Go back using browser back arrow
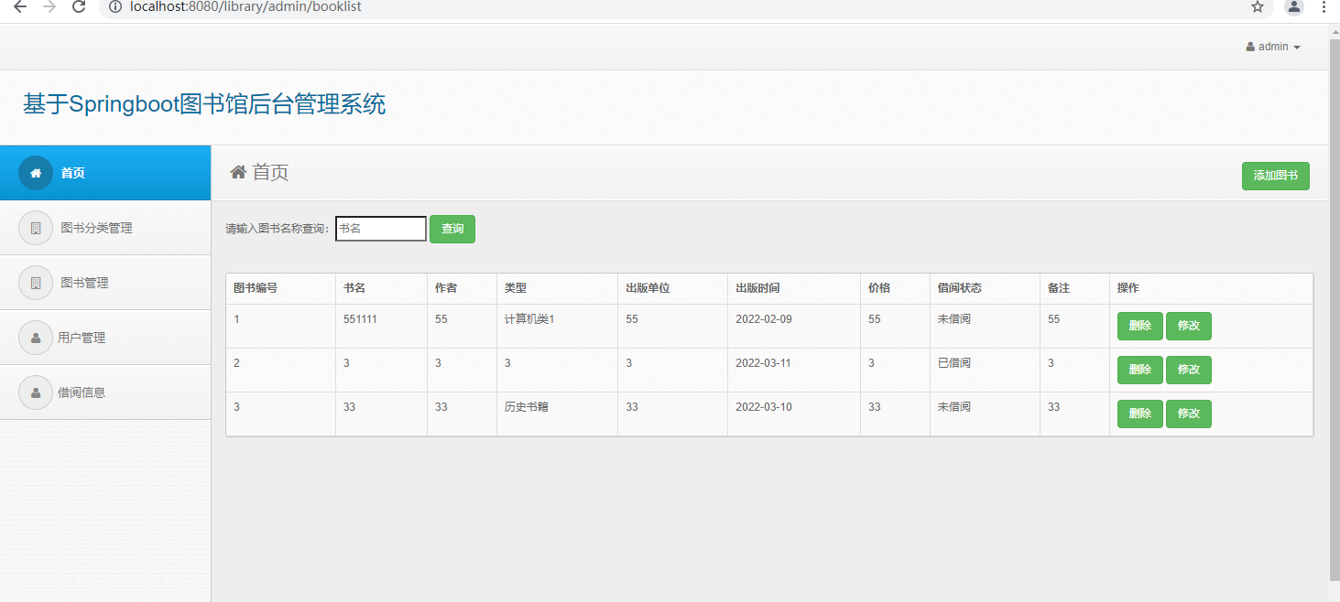The height and width of the screenshot is (602, 1340). point(20,7)
